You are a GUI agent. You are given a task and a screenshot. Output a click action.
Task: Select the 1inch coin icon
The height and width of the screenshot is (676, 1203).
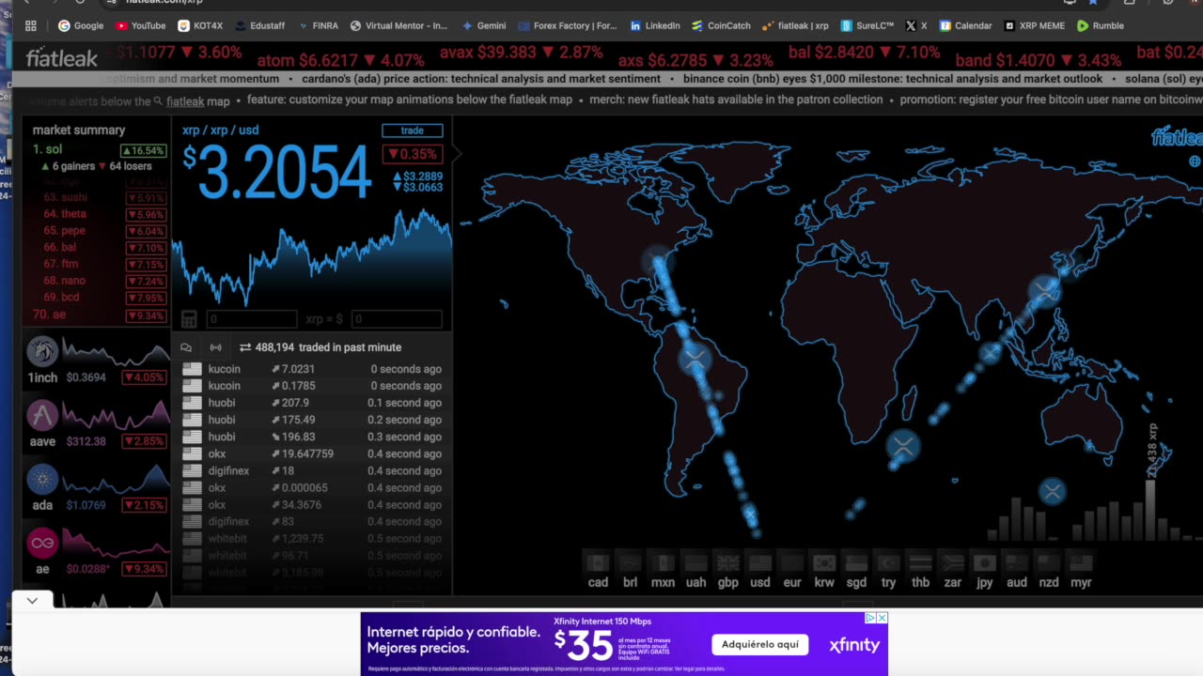pyautogui.click(x=42, y=351)
